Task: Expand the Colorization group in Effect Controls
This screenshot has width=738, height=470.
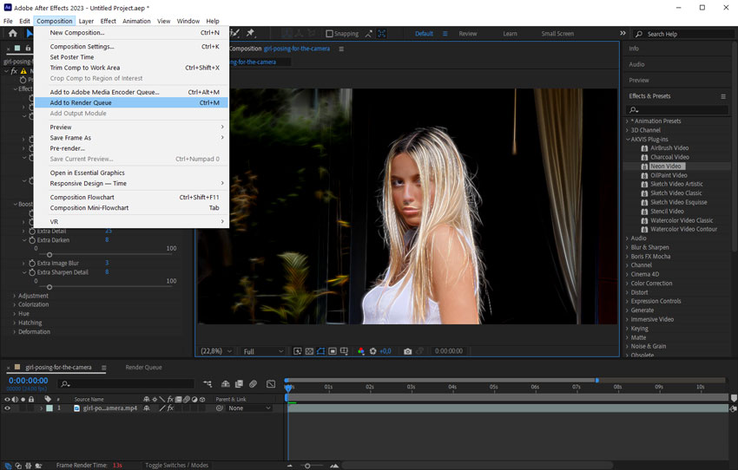Action: click(x=15, y=304)
